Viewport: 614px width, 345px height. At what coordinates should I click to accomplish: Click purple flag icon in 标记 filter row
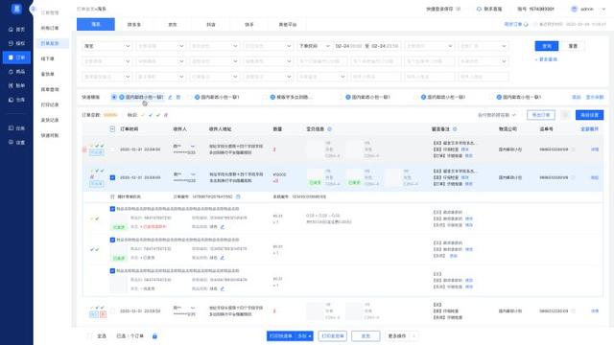[166, 115]
